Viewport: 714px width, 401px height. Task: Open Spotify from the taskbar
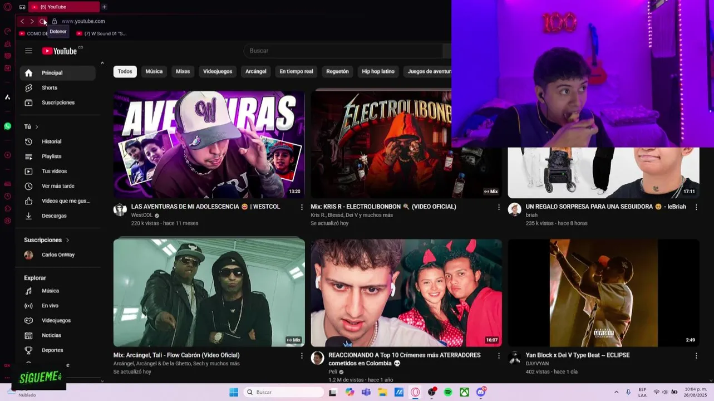tap(448, 392)
